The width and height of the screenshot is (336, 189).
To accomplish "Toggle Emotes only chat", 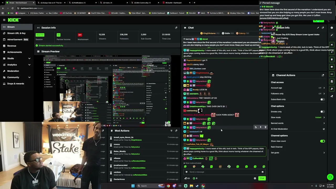I will (x=322, y=112).
